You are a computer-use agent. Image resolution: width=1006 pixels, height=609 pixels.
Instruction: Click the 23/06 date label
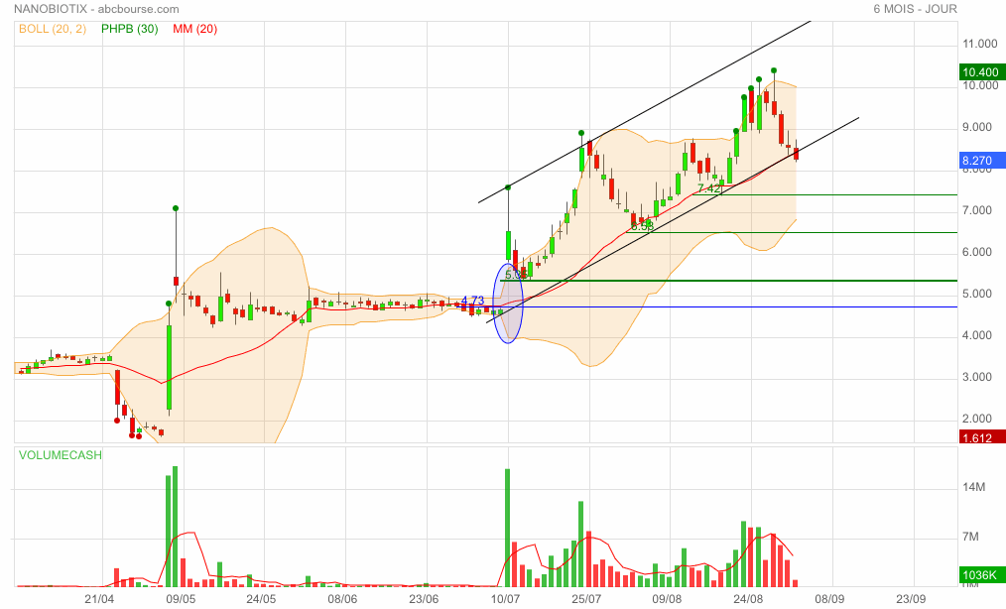[424, 599]
